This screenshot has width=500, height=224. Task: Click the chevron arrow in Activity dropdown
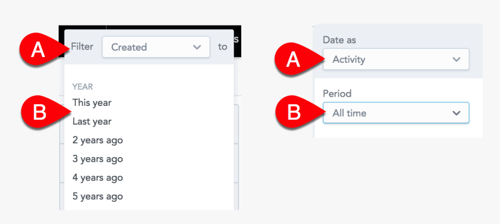click(x=456, y=59)
